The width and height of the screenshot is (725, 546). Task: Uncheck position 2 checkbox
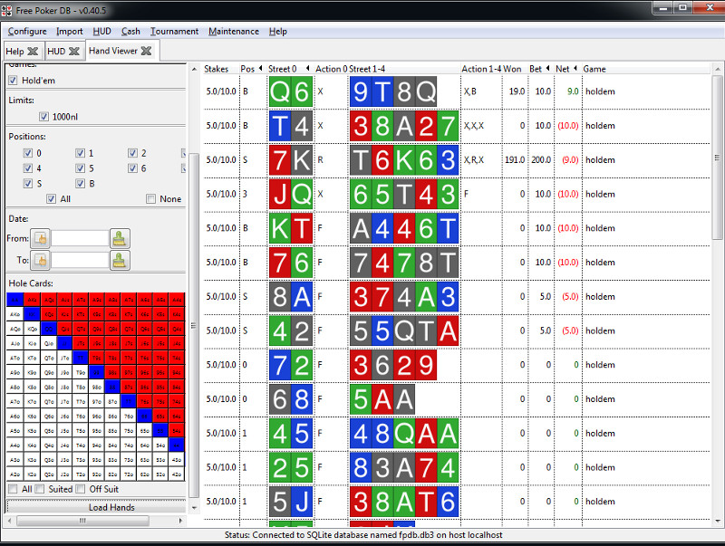(132, 153)
